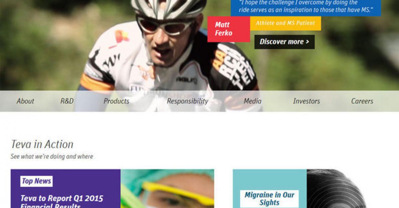The width and height of the screenshot is (399, 208).
Task: Click the Migraine in Our Sights tile
Action: coord(269,199)
